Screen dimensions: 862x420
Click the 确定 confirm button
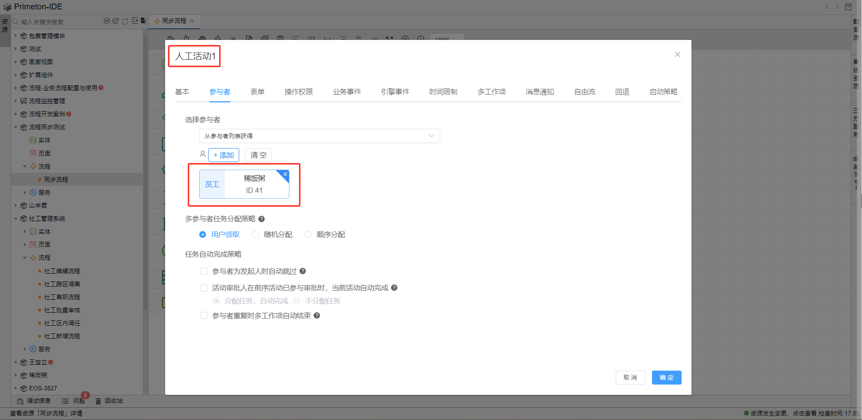click(x=666, y=378)
